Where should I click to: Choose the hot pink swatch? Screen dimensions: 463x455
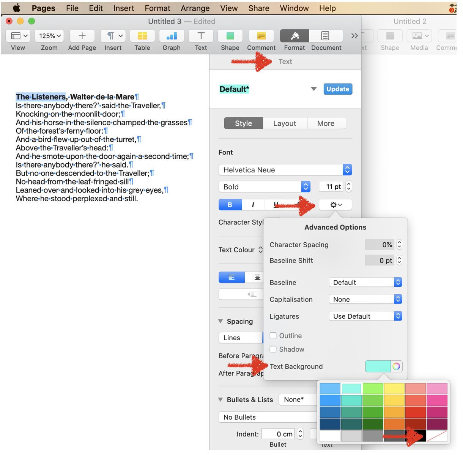pyautogui.click(x=437, y=400)
